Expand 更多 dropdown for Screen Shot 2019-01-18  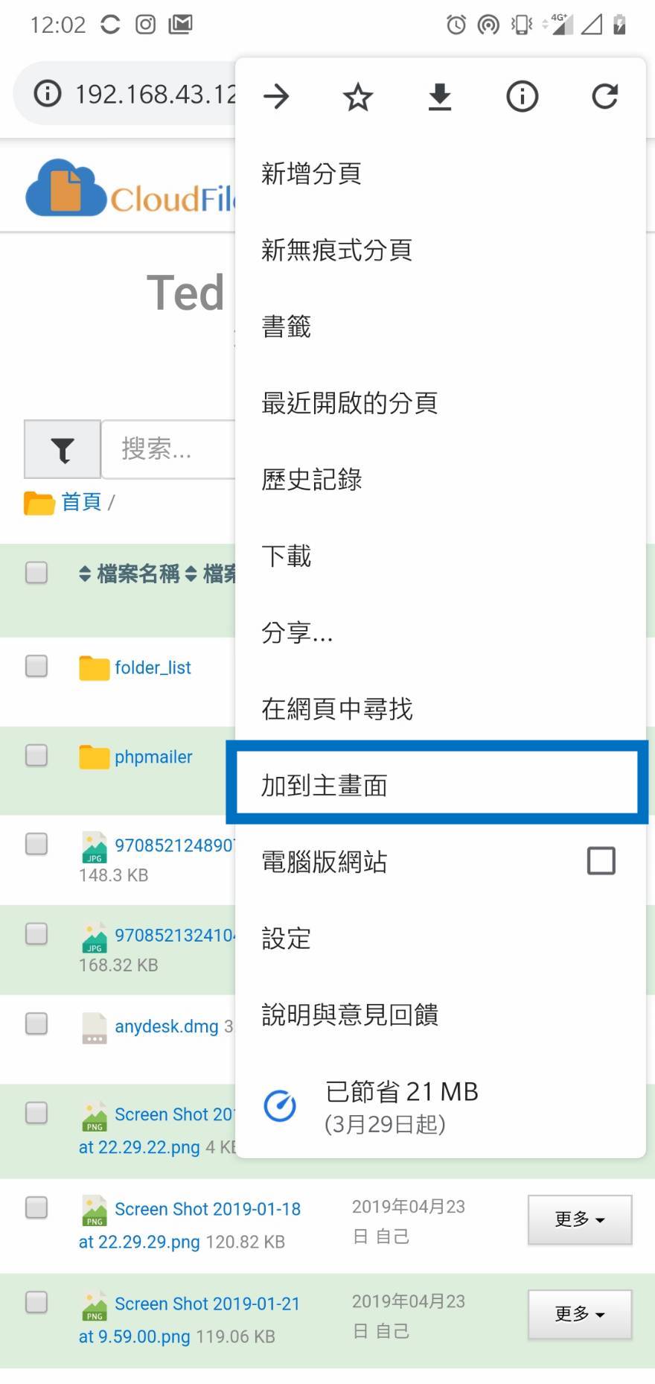click(x=579, y=1219)
